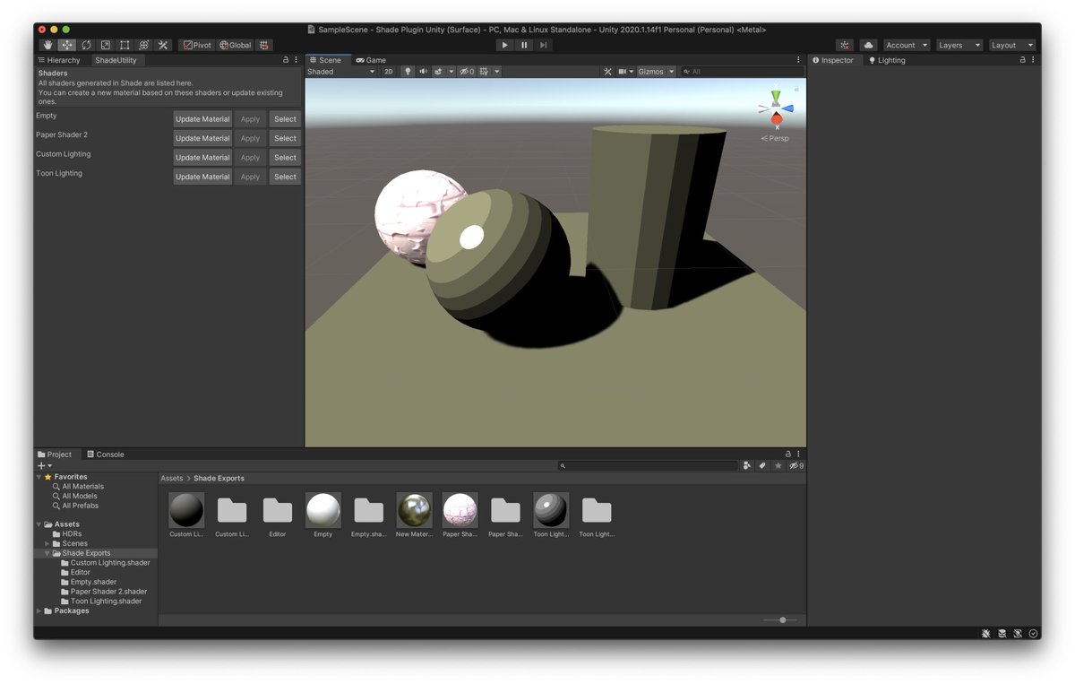The image size is (1075, 684).
Task: Toggle Pivot handle position
Action: (196, 45)
